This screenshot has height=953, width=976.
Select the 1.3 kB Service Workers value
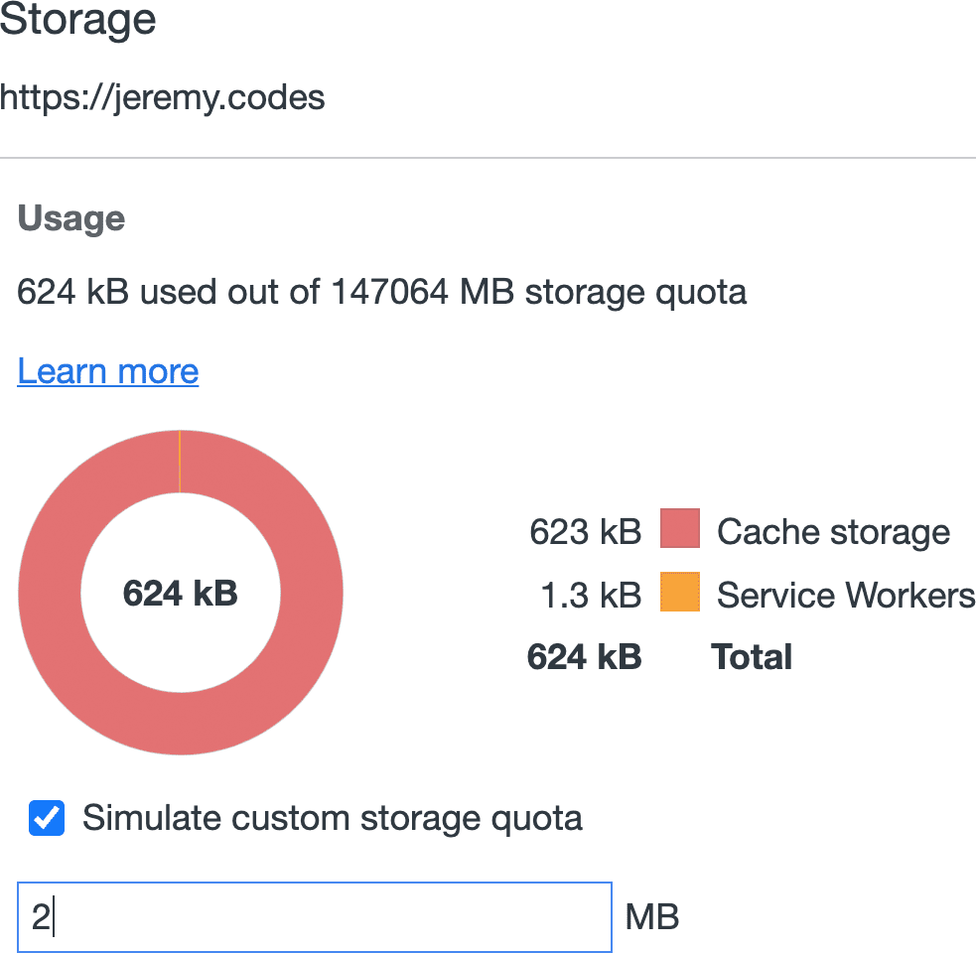click(x=590, y=594)
